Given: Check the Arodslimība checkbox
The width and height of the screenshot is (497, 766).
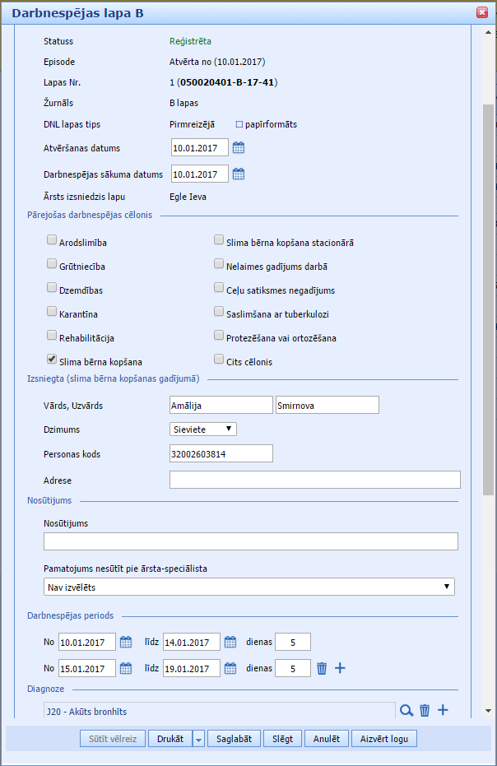Looking at the screenshot, I should tap(52, 242).
